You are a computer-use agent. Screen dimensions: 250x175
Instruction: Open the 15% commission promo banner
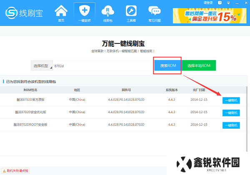210,15
